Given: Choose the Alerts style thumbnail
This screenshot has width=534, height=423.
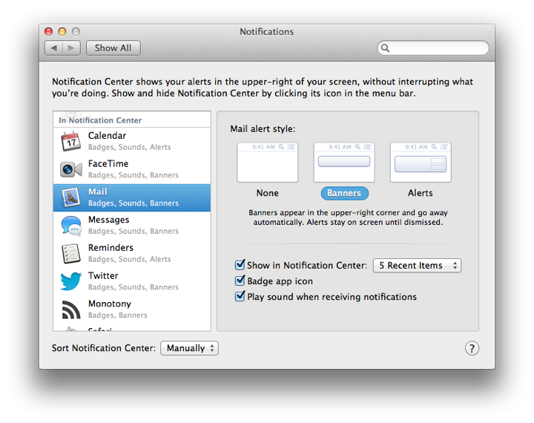Looking at the screenshot, I should (421, 162).
